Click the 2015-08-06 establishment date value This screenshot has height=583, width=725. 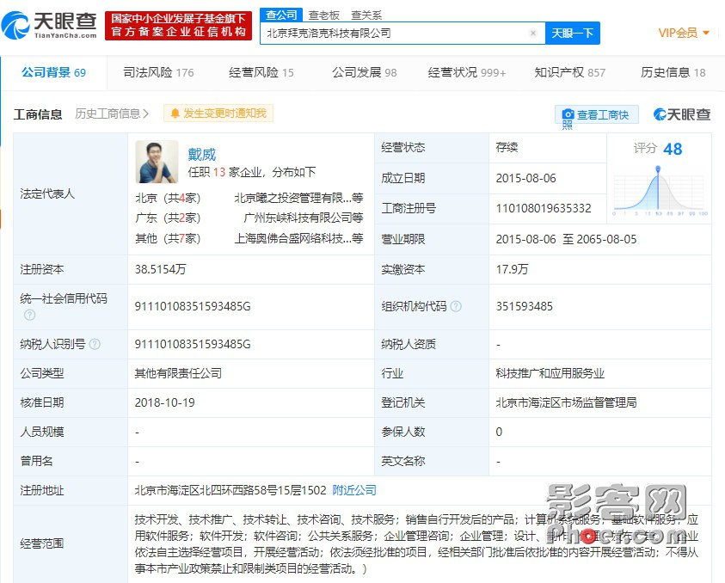point(525,178)
